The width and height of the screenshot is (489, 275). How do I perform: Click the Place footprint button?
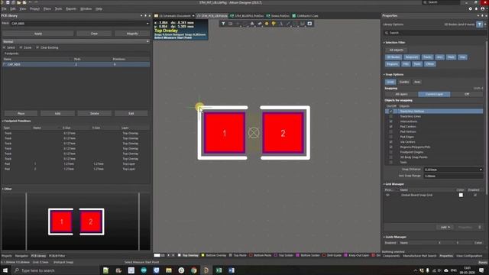[21, 114]
